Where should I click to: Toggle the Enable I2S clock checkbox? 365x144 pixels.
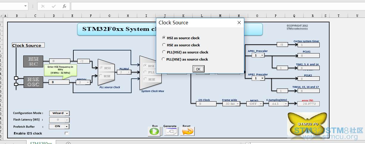pos(67,133)
